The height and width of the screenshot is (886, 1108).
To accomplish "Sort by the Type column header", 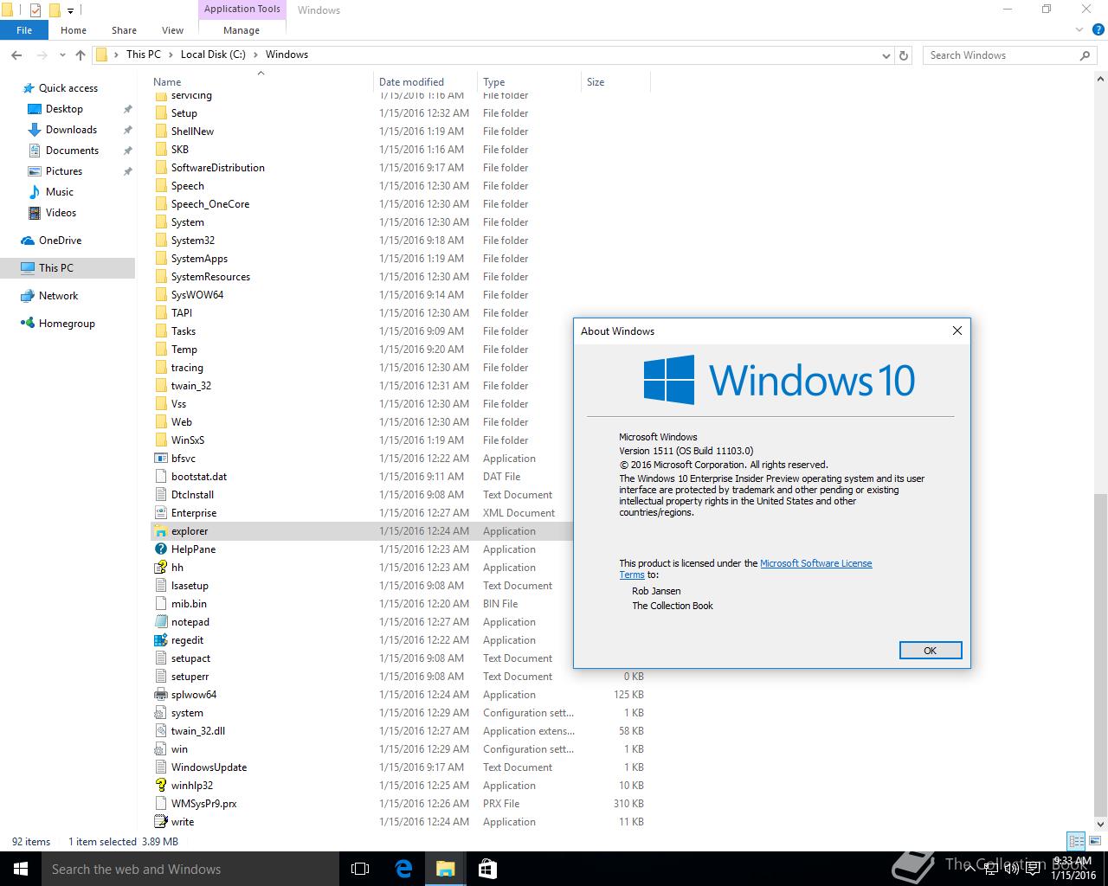I will (x=529, y=82).
